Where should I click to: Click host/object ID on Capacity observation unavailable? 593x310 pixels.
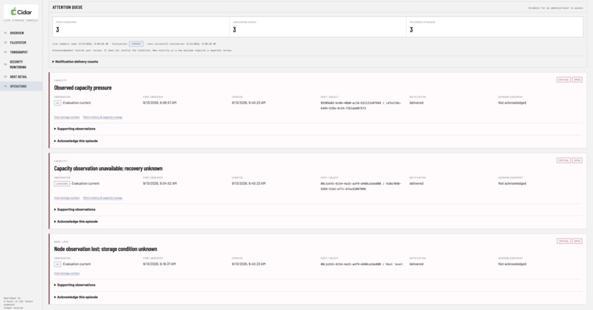[361, 186]
